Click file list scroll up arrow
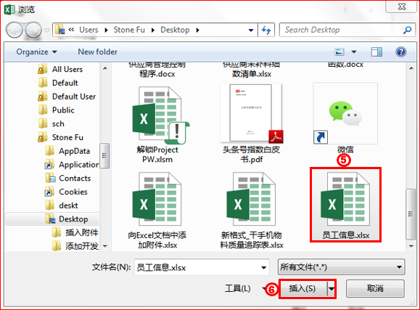The height and width of the screenshot is (310, 420). coord(411,68)
